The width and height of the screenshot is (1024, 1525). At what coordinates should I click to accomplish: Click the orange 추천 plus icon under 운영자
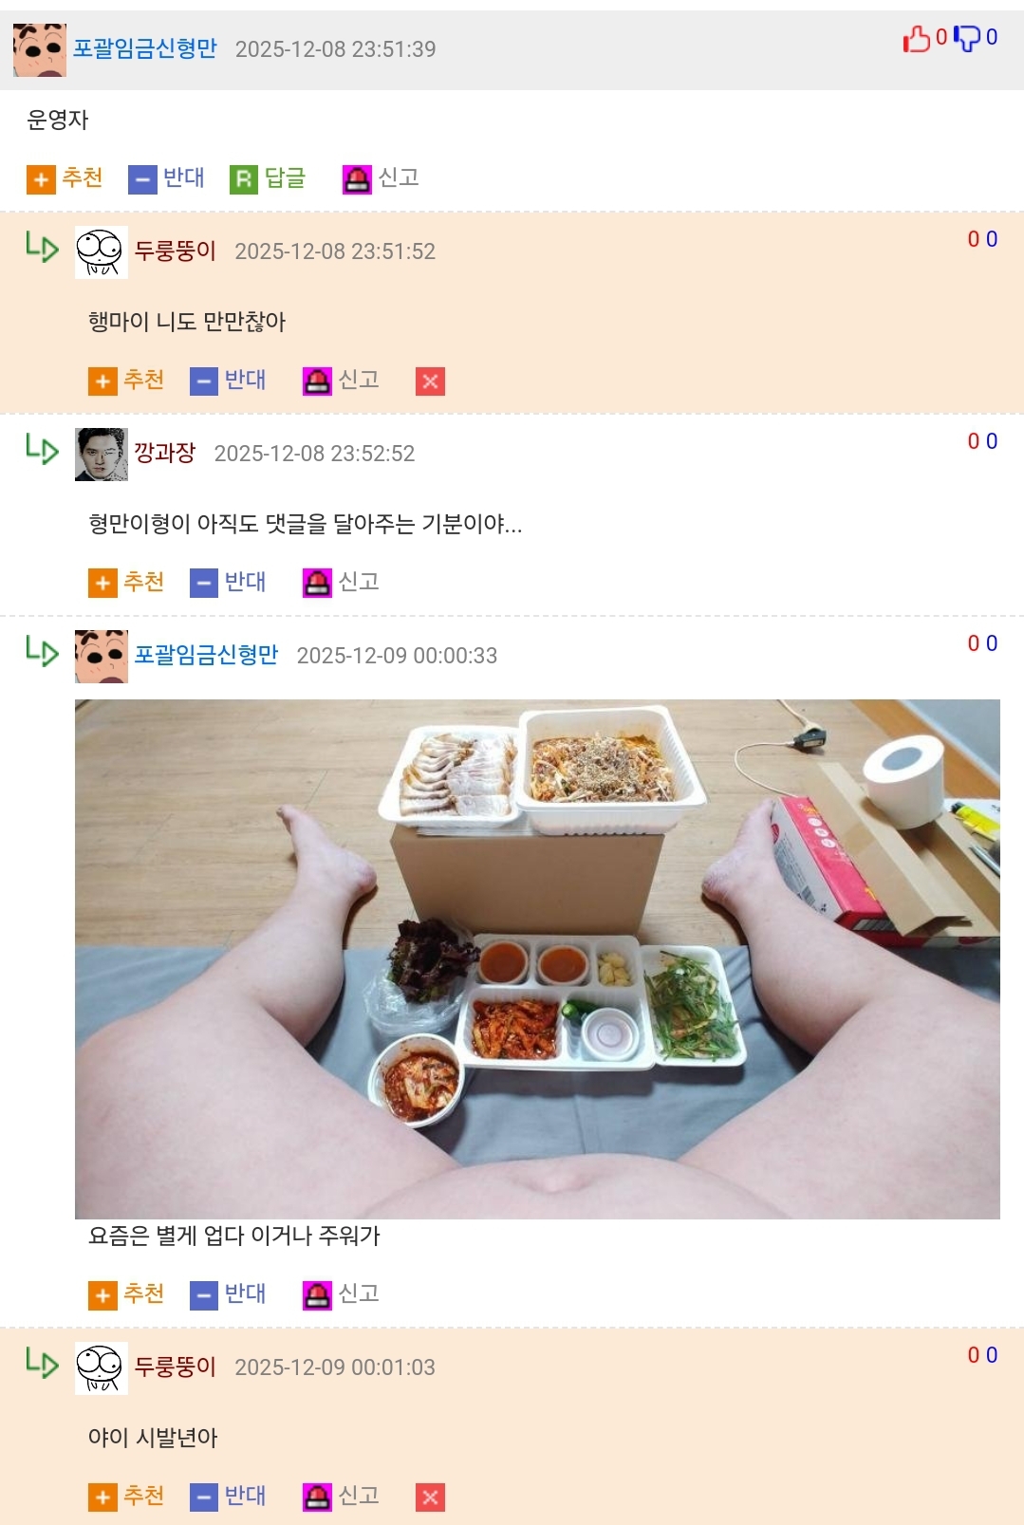pos(41,178)
